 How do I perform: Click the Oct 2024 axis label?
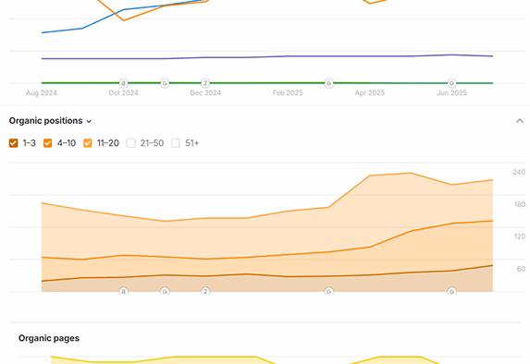[x=123, y=93]
